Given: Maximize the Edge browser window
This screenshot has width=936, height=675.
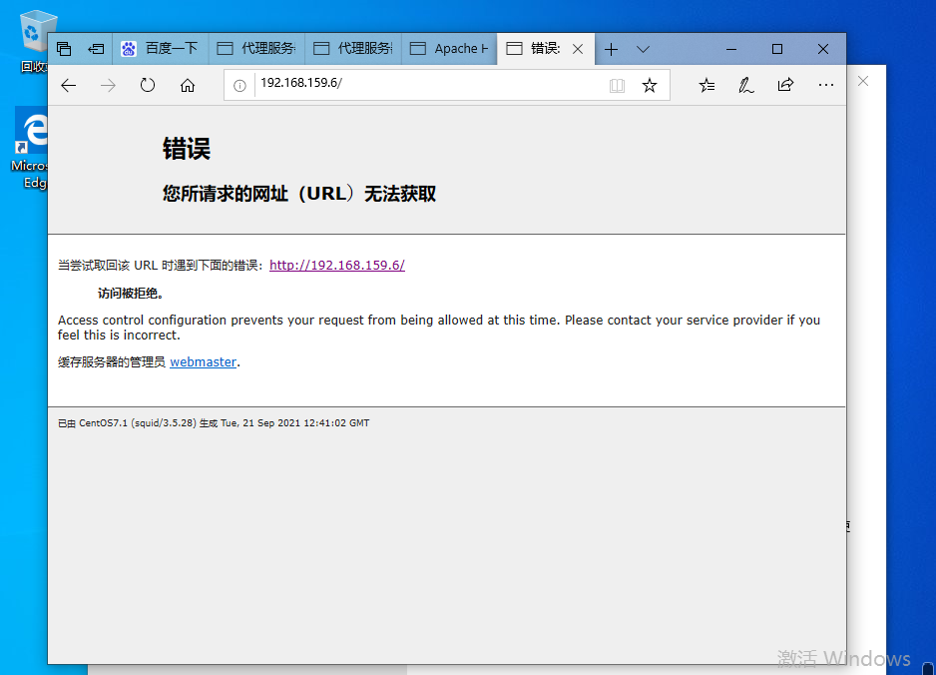Looking at the screenshot, I should pyautogui.click(x=777, y=49).
